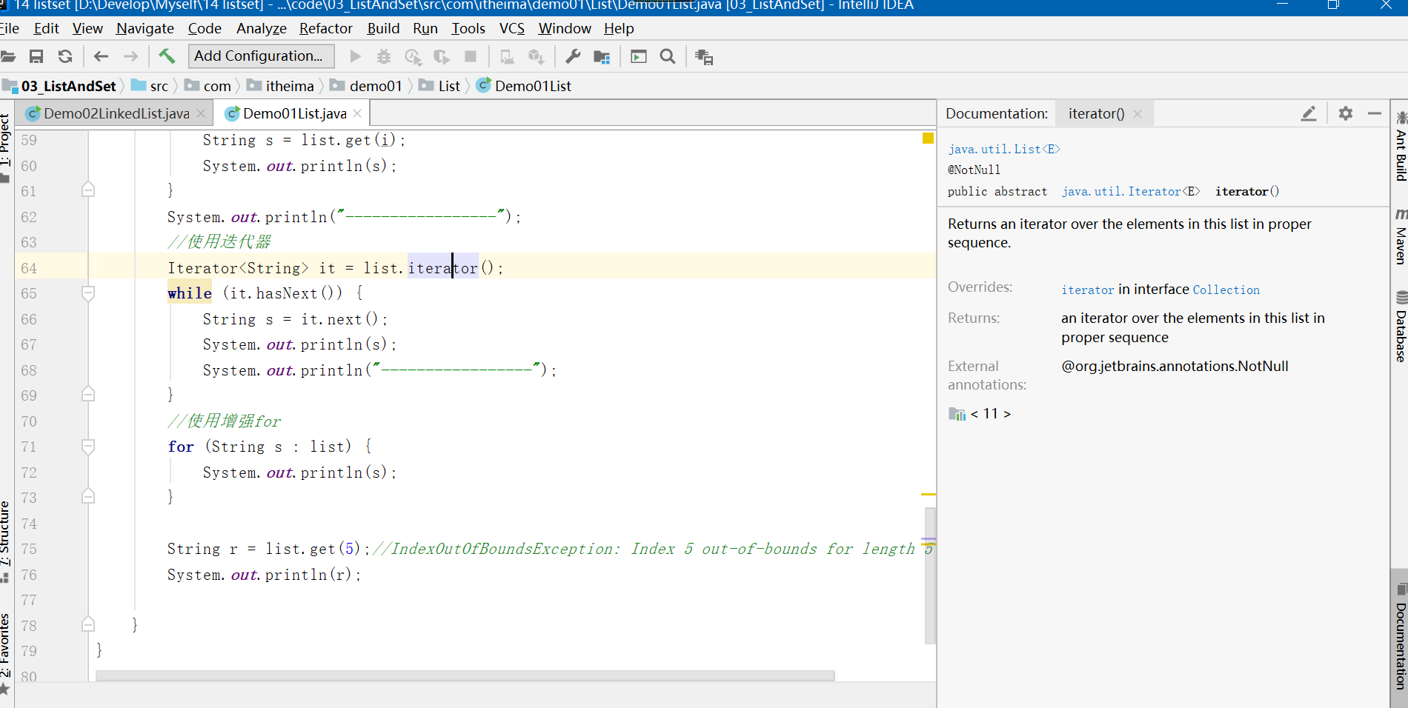1408x708 pixels.
Task: Toggle the Documentation side tool window
Action: coord(1401,637)
